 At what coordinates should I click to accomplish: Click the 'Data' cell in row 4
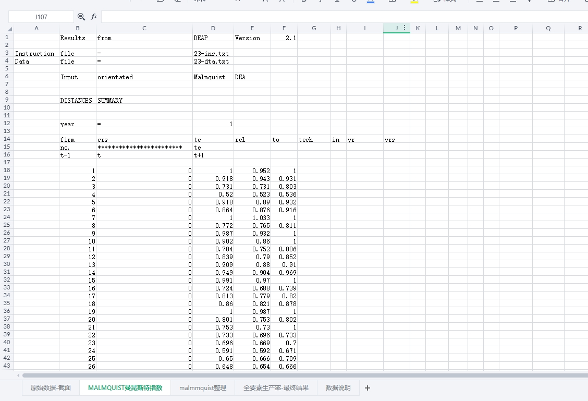coord(36,61)
